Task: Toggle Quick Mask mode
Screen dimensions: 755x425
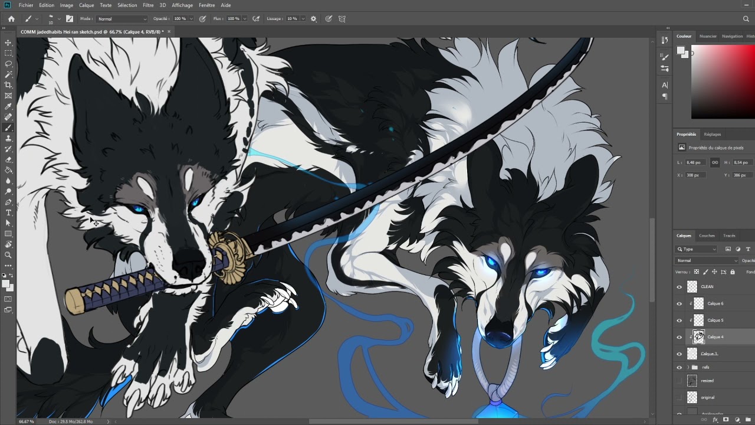Action: point(8,299)
